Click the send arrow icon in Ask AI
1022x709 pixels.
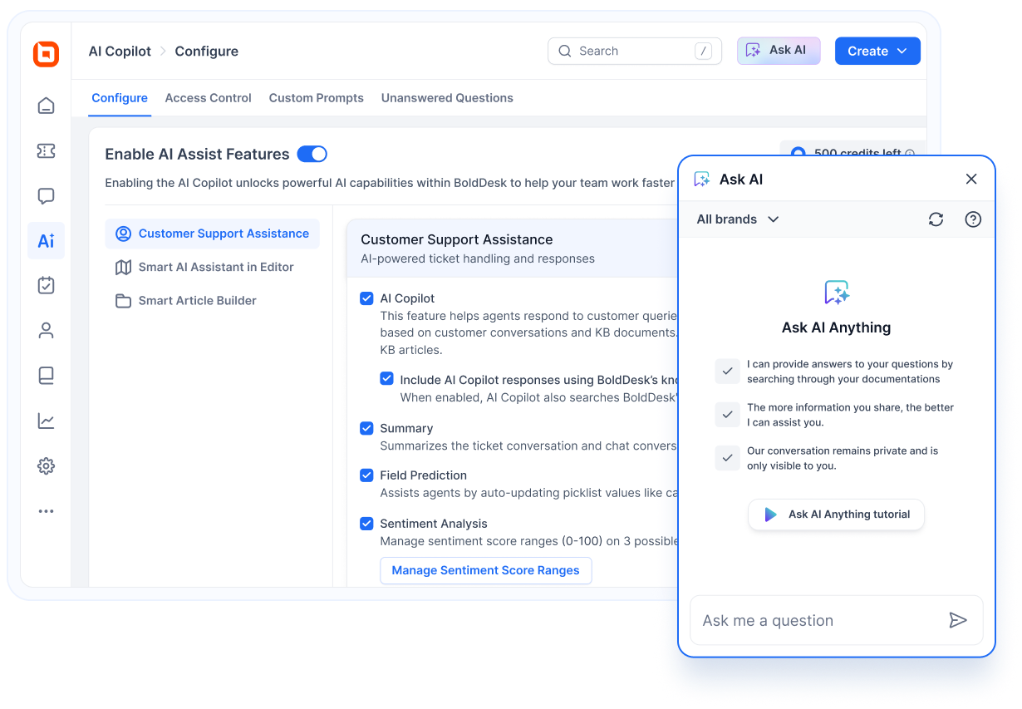tap(958, 620)
